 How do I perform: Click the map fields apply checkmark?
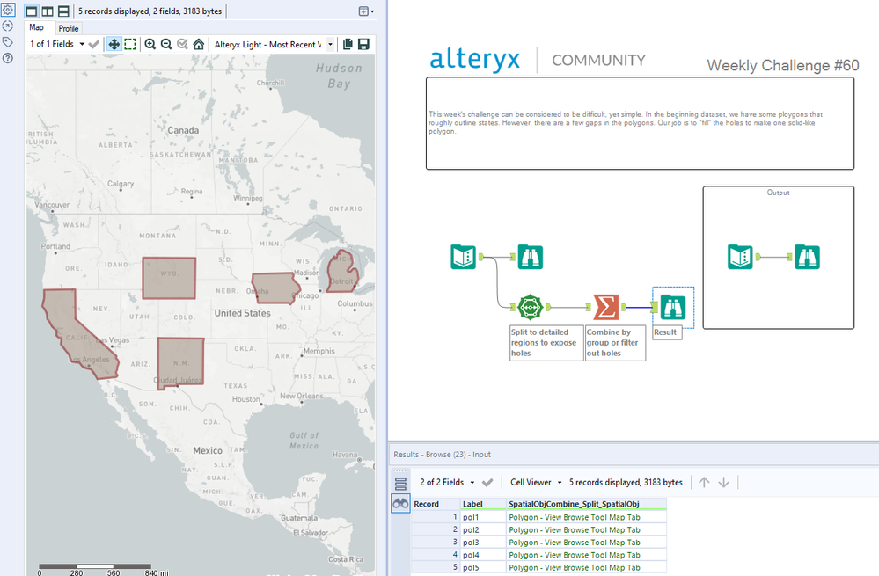(x=94, y=44)
